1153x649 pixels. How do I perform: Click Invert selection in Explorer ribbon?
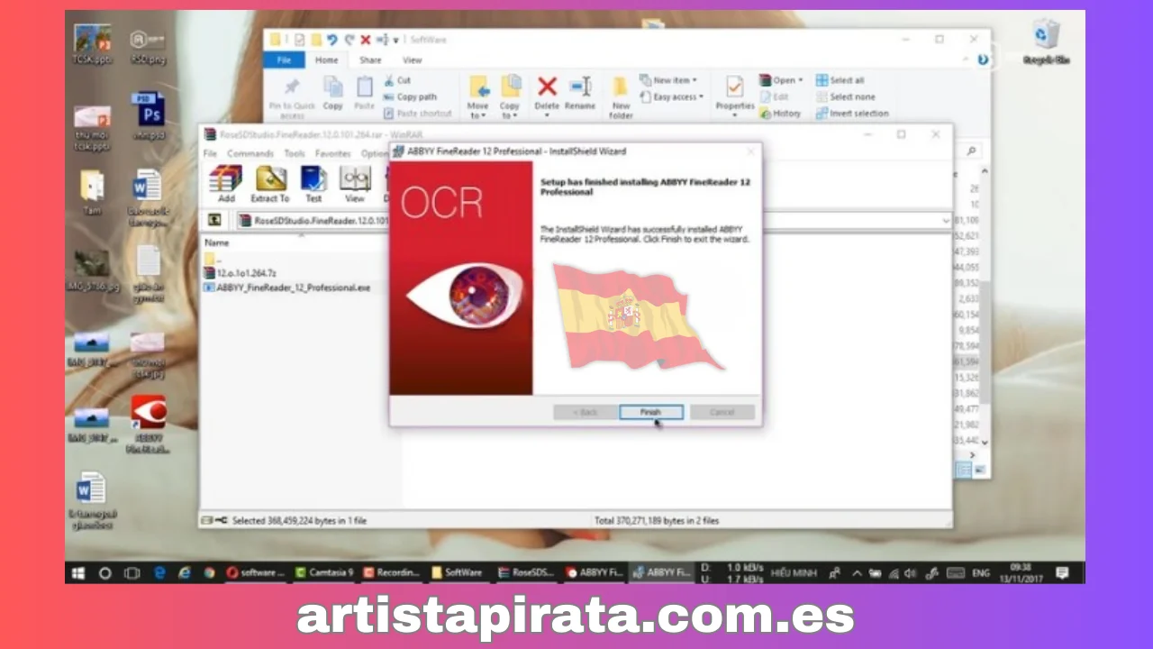[x=852, y=114]
